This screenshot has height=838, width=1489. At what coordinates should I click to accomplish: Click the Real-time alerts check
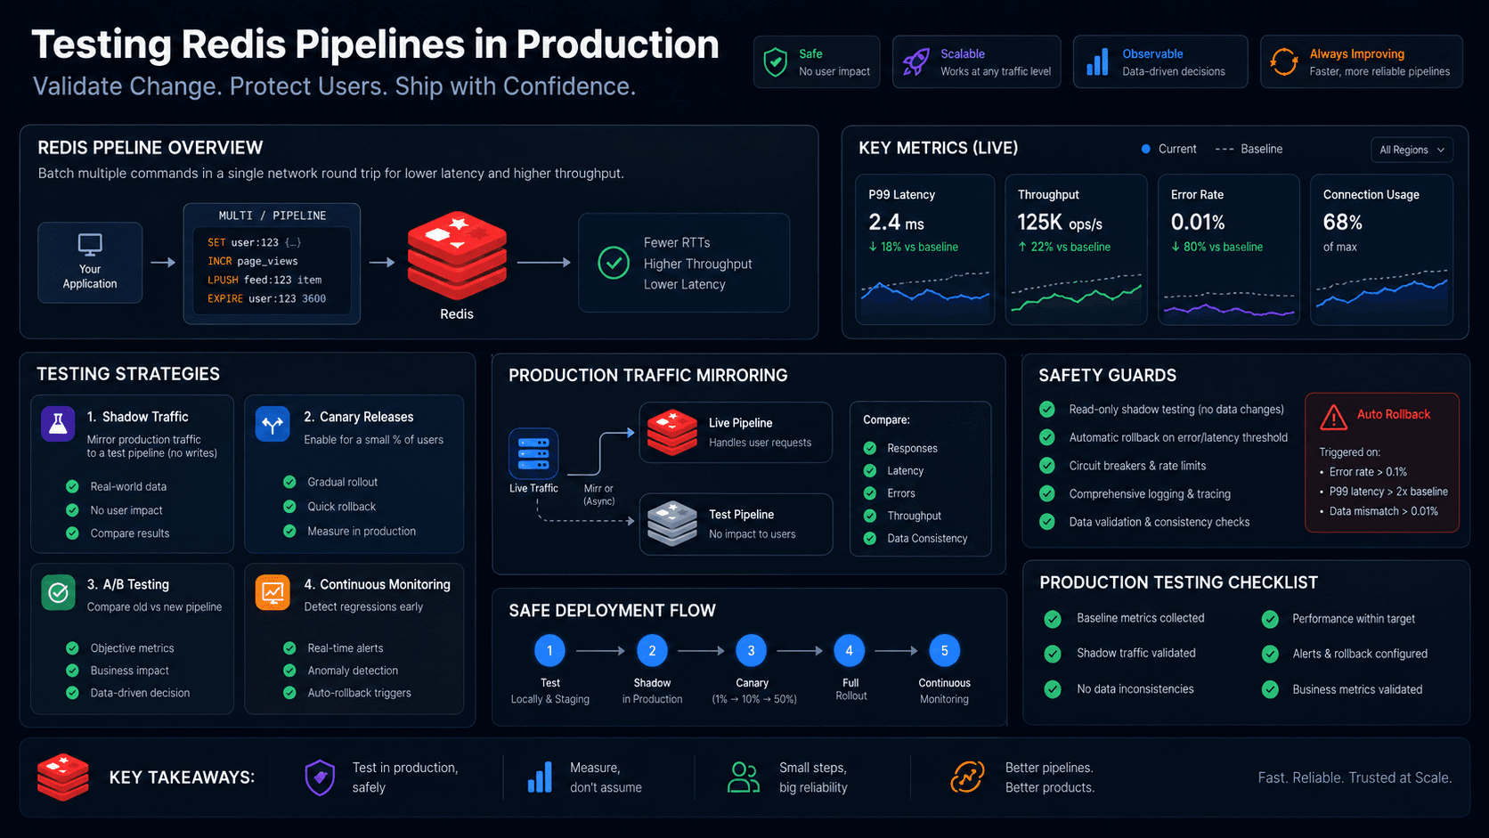[289, 648]
